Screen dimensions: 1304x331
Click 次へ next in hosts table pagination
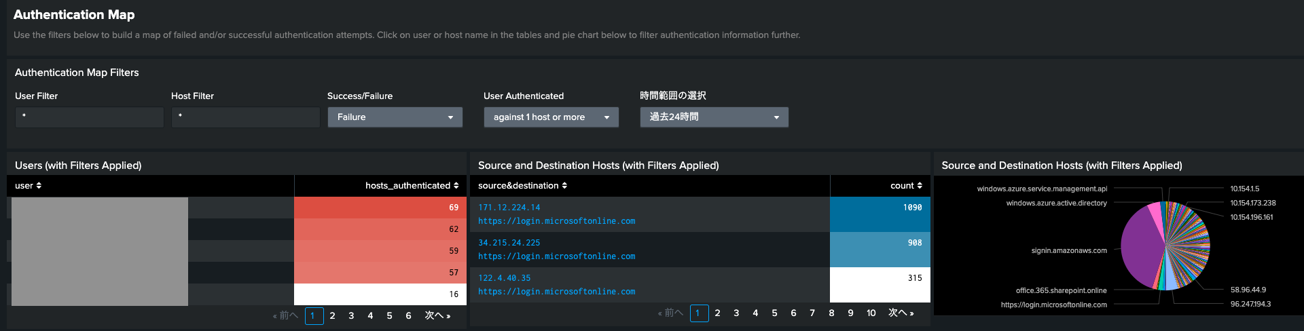tap(901, 313)
